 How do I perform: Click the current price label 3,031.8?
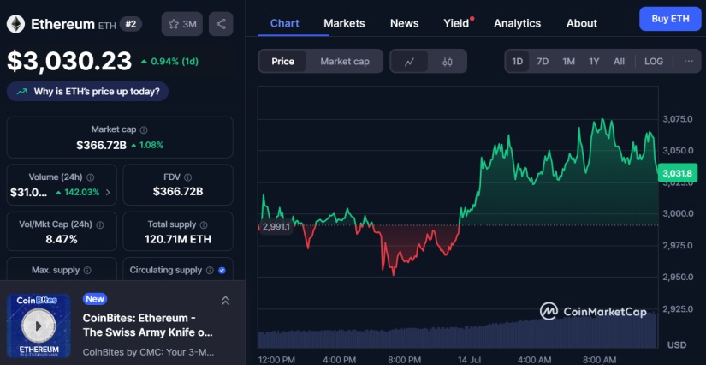(x=677, y=173)
